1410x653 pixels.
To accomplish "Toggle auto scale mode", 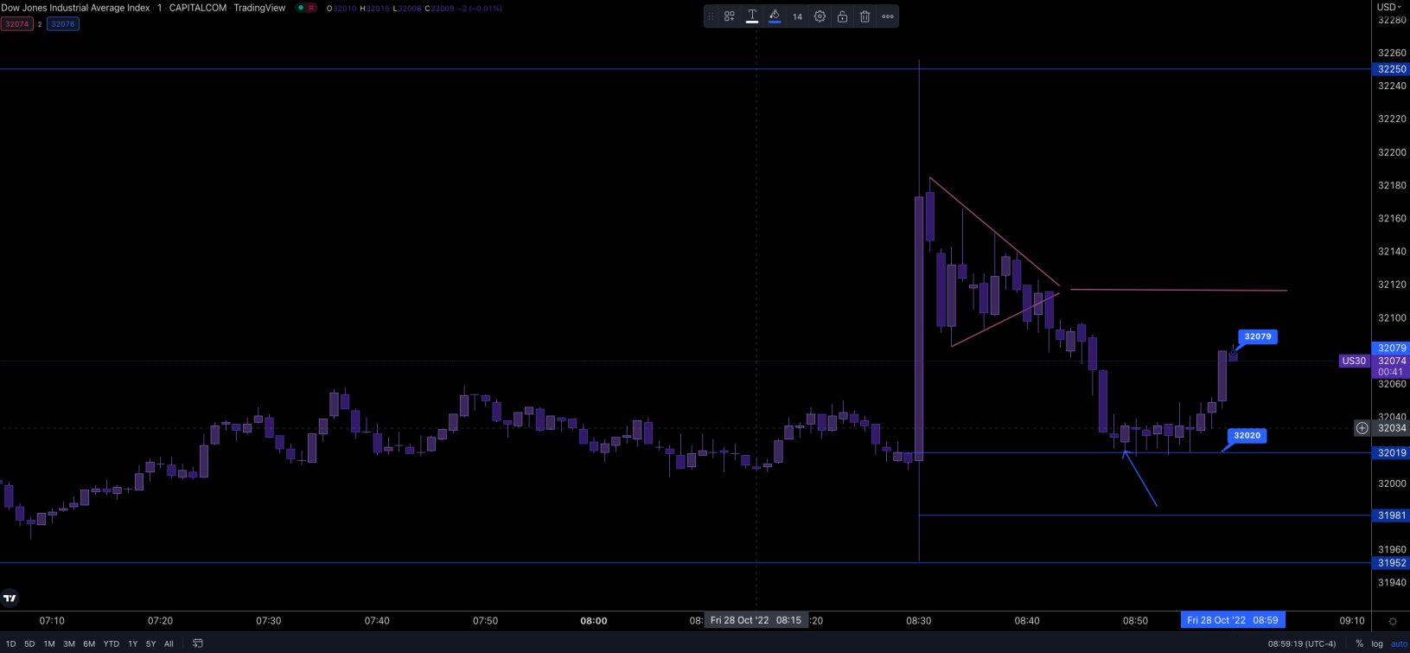I will tap(1399, 643).
